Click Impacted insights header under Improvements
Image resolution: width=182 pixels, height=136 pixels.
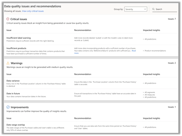tap(151, 118)
